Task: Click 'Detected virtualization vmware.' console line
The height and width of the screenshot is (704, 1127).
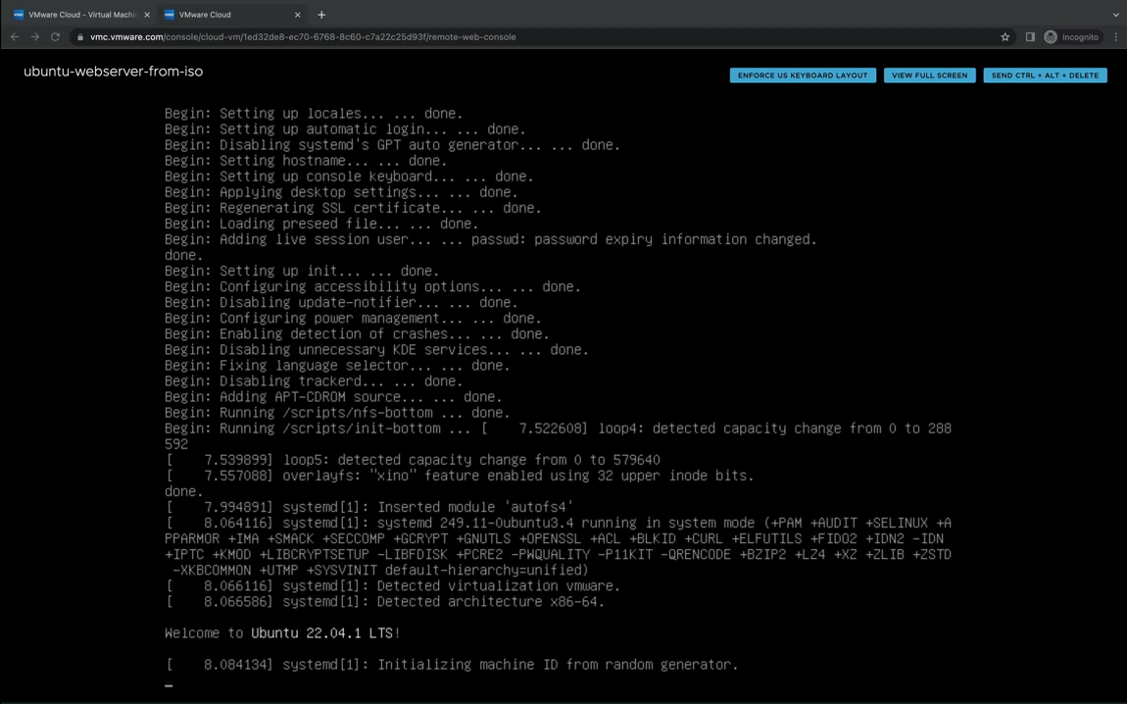Action: coord(392,586)
